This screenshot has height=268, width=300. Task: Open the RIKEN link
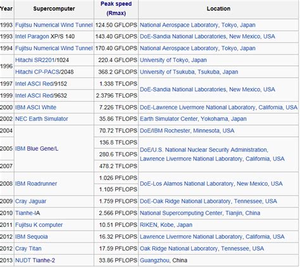pos(149,225)
